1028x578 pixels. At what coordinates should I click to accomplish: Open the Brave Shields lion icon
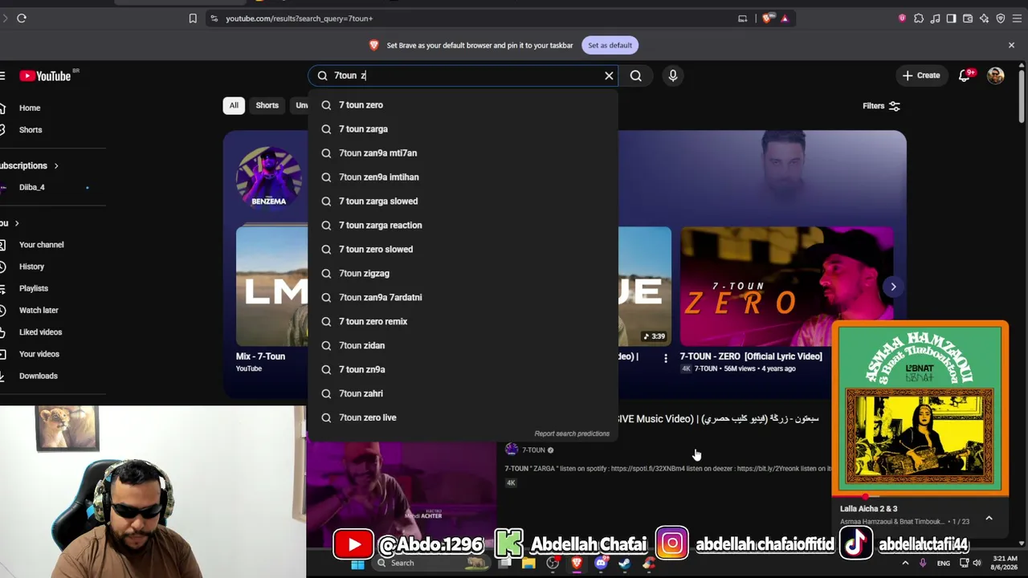[767, 18]
